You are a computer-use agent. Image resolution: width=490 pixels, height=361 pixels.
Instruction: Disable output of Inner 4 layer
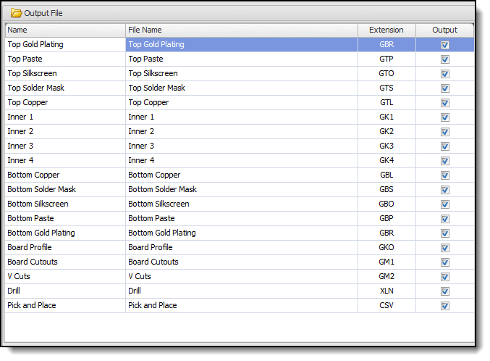[444, 161]
